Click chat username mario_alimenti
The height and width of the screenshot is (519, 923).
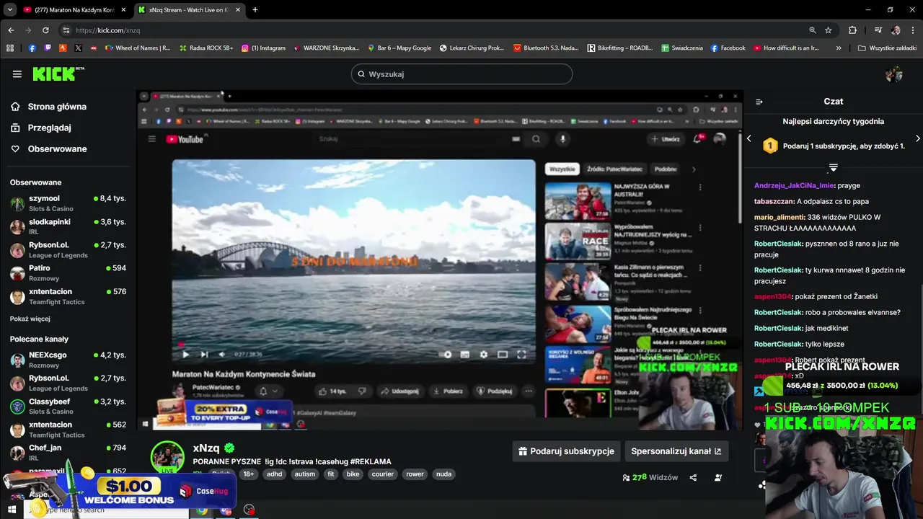pos(779,218)
